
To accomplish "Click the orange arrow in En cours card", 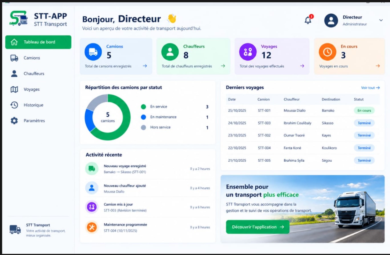I will tap(378, 66).
